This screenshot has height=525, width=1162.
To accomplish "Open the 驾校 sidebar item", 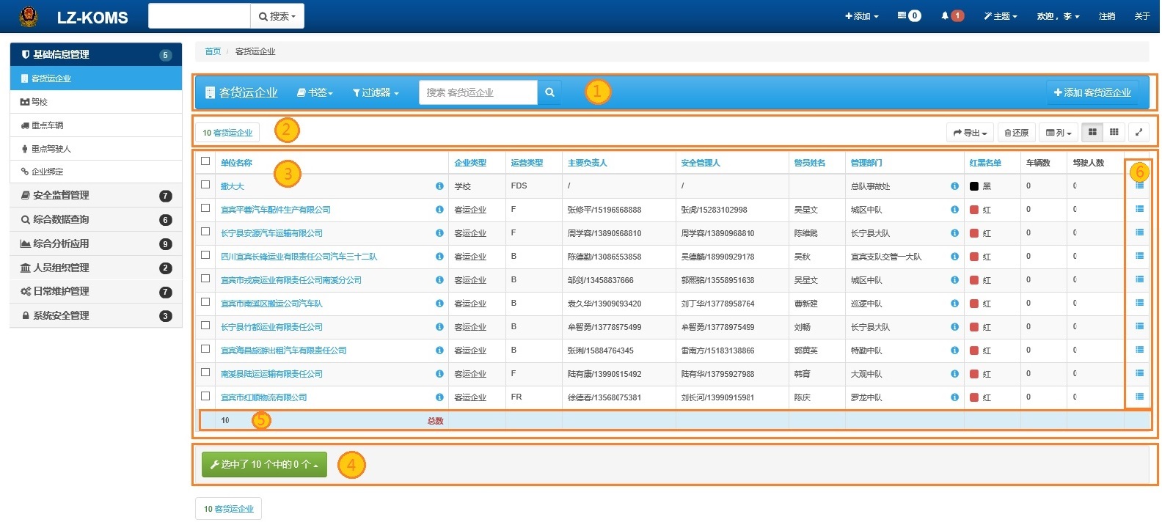I will [x=96, y=102].
